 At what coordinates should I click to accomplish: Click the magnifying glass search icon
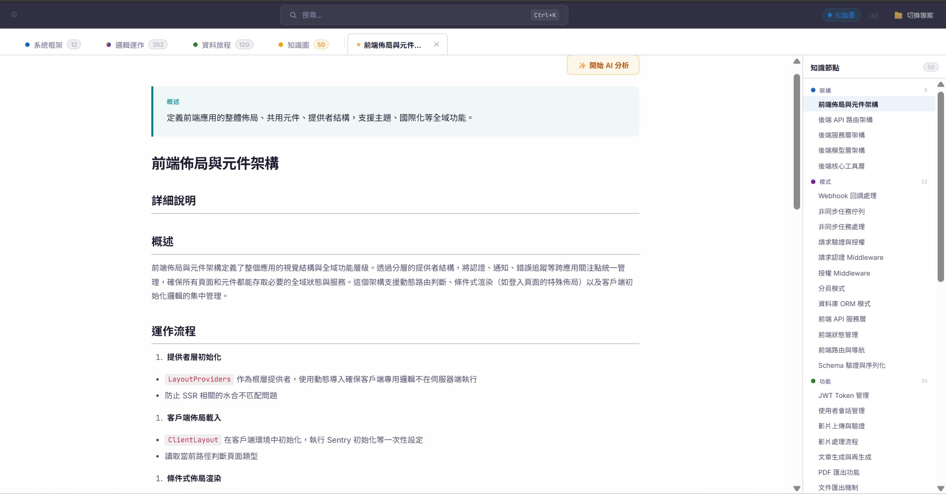(x=293, y=15)
